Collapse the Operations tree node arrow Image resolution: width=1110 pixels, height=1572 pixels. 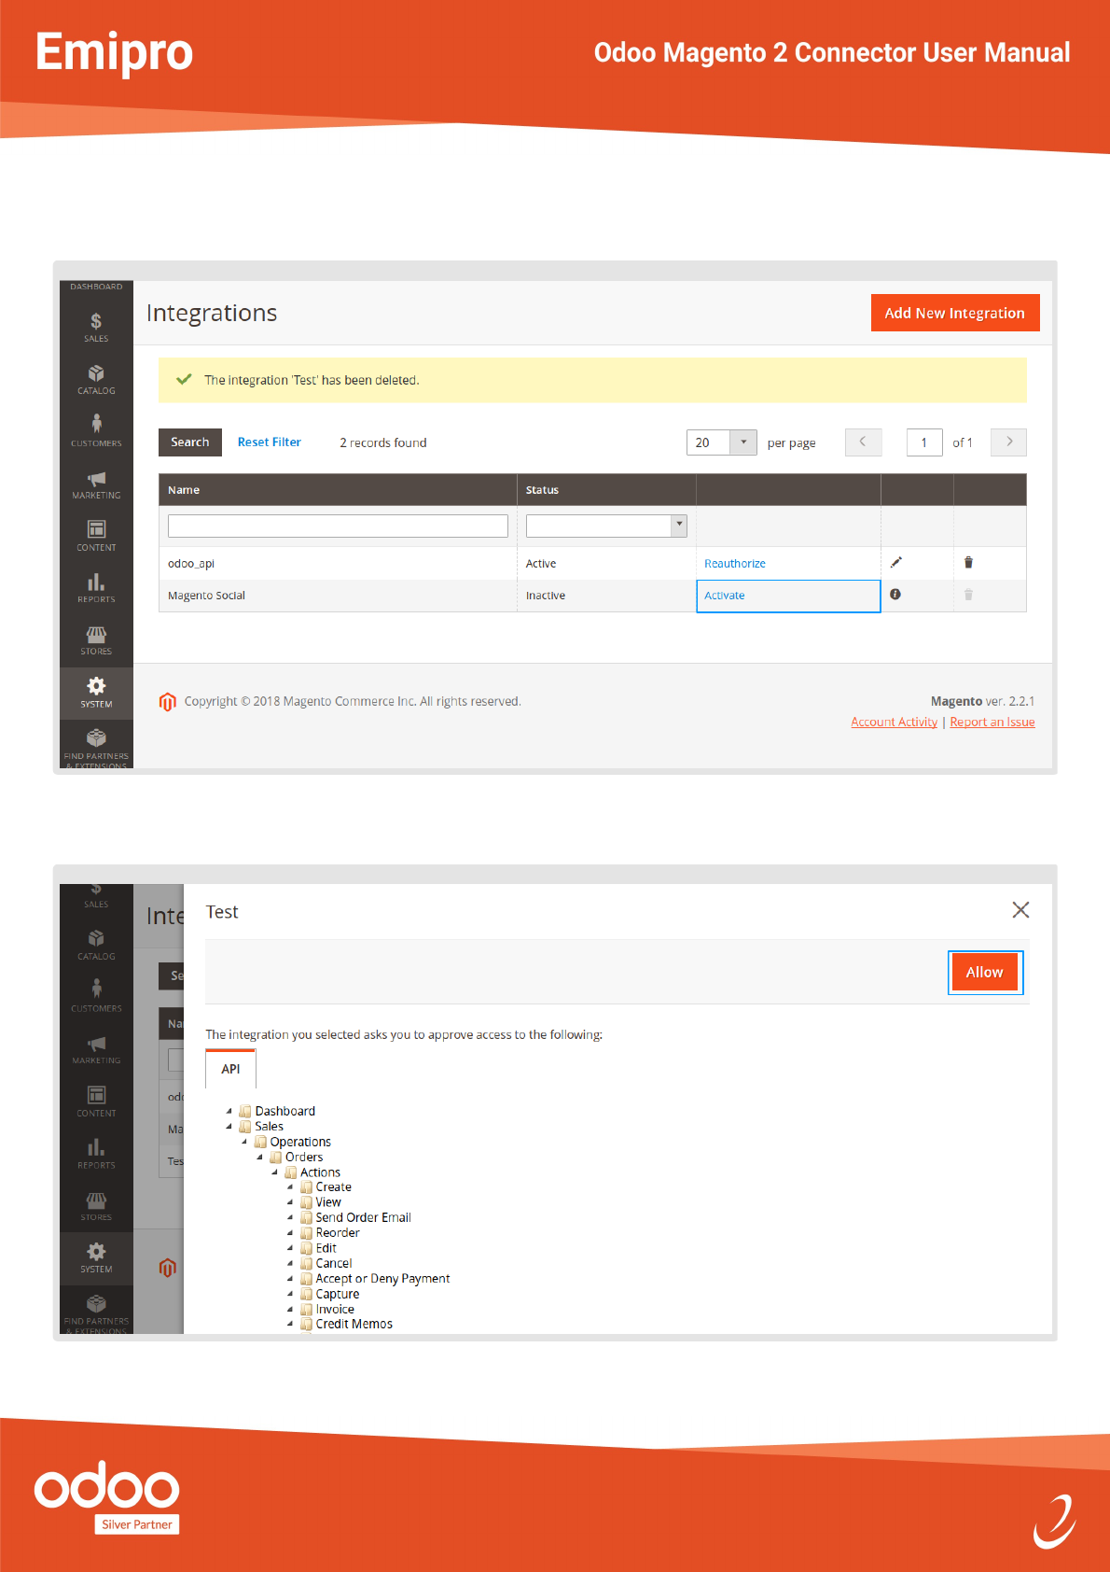tap(244, 1142)
